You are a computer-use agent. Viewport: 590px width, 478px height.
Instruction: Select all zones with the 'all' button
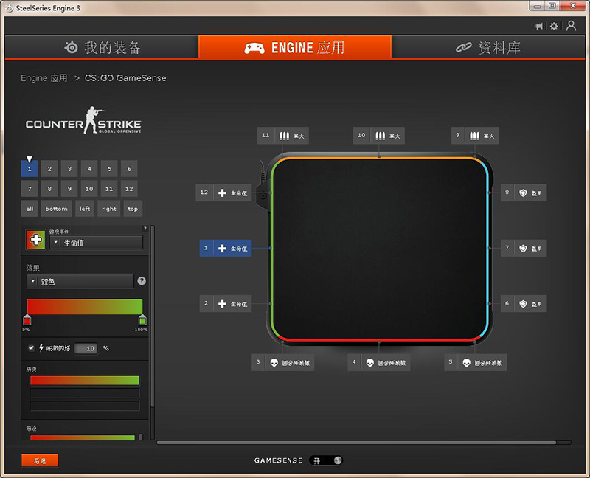coord(30,209)
